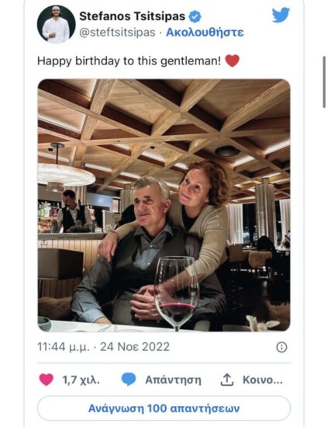328x427 pixels.
Task: Follow account via Ακολουθήστε link
Action: (205, 33)
